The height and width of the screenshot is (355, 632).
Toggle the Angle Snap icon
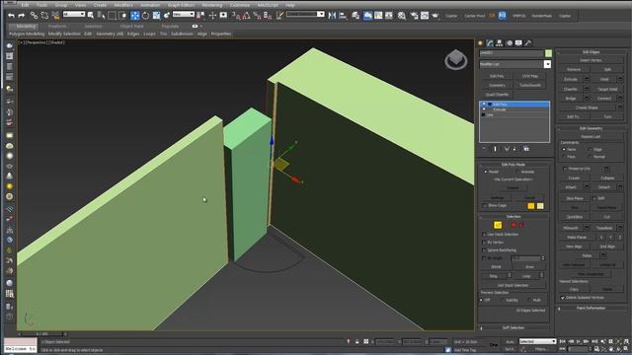coord(246,16)
